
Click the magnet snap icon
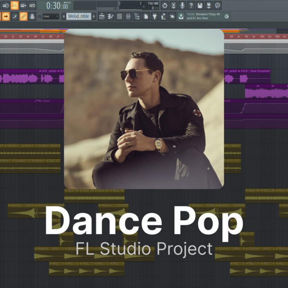39,17
